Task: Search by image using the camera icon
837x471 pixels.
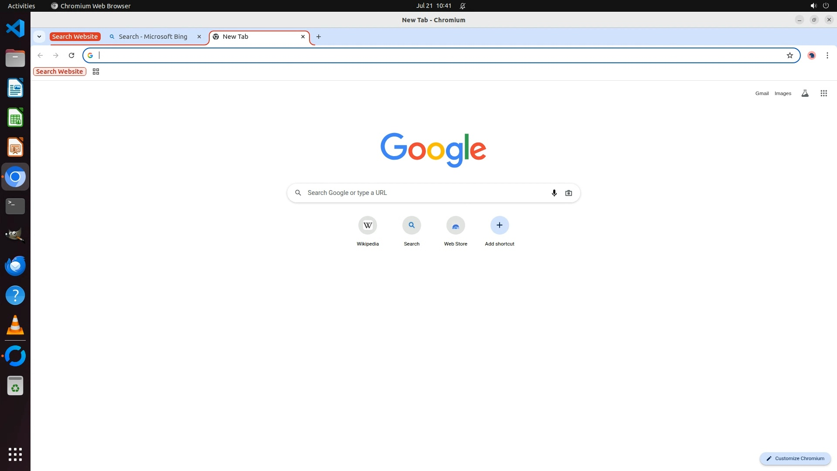Action: (568, 193)
